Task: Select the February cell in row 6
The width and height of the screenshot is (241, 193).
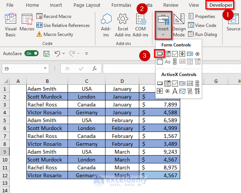Action: point(122,128)
